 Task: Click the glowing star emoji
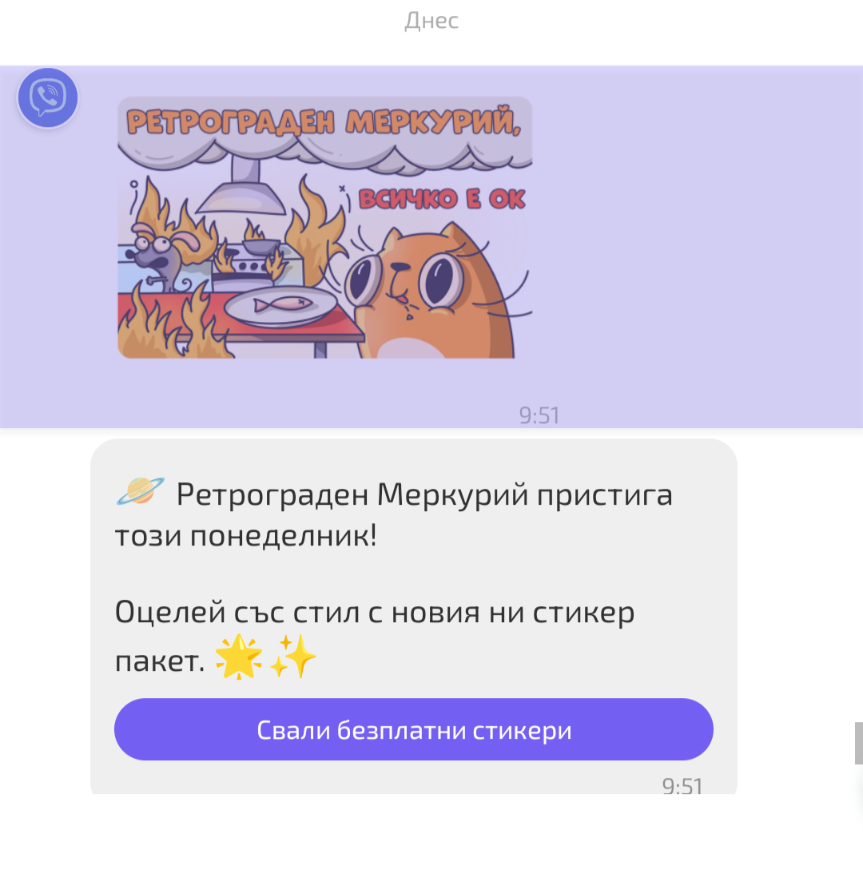pyautogui.click(x=238, y=657)
